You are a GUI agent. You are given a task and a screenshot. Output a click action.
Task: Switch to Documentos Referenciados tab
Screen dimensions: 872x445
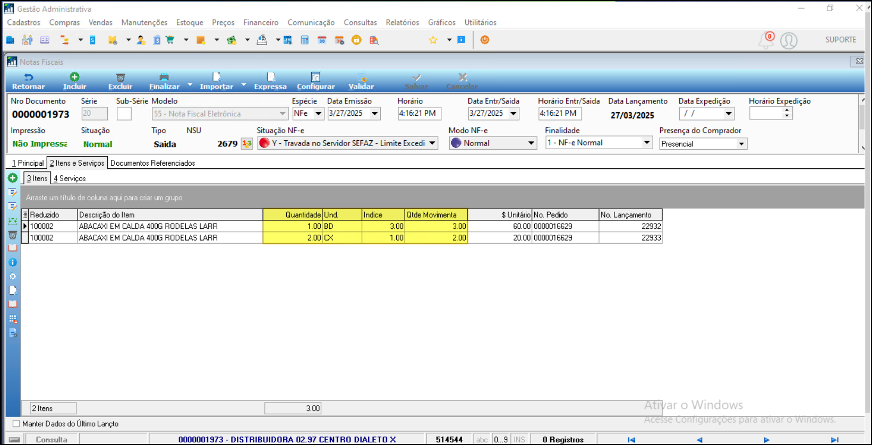[153, 163]
